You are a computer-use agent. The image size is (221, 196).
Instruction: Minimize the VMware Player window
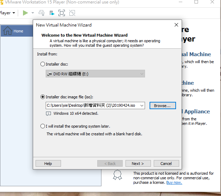coord(181,2)
